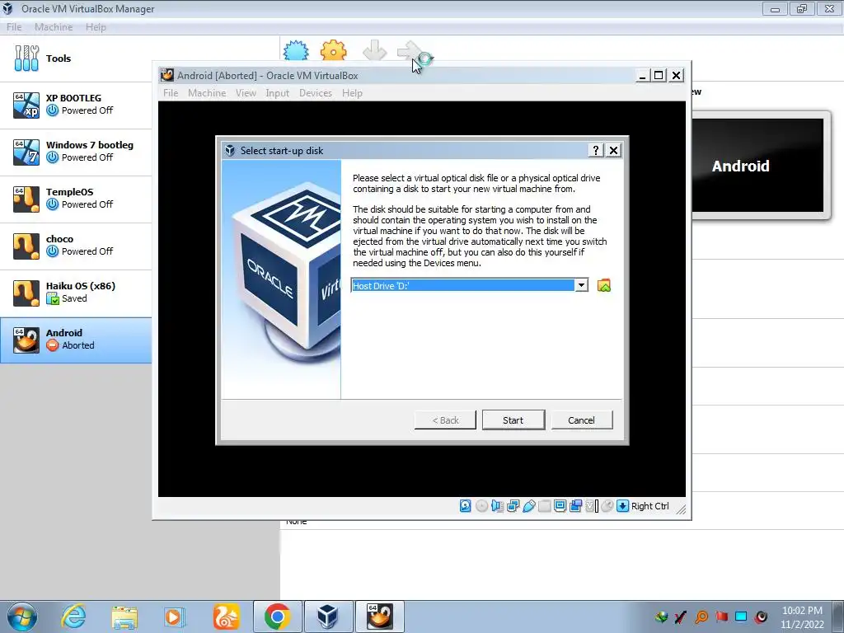Click the audio status bar icon
844x633 pixels.
click(x=497, y=506)
